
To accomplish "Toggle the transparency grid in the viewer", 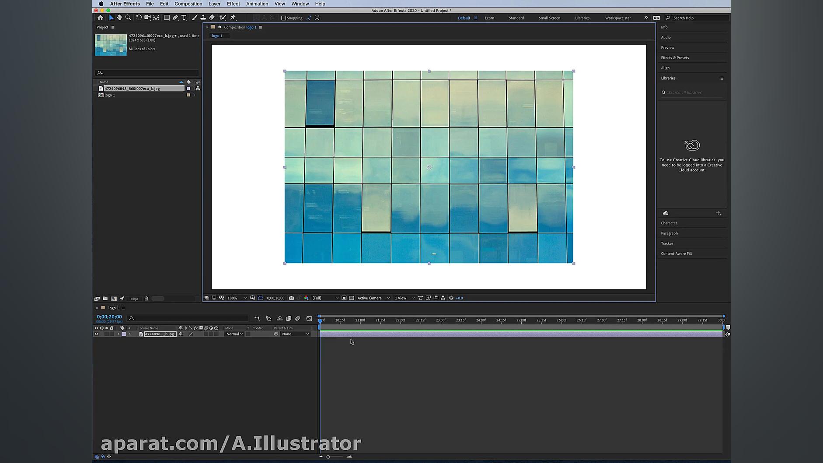I will [352, 298].
